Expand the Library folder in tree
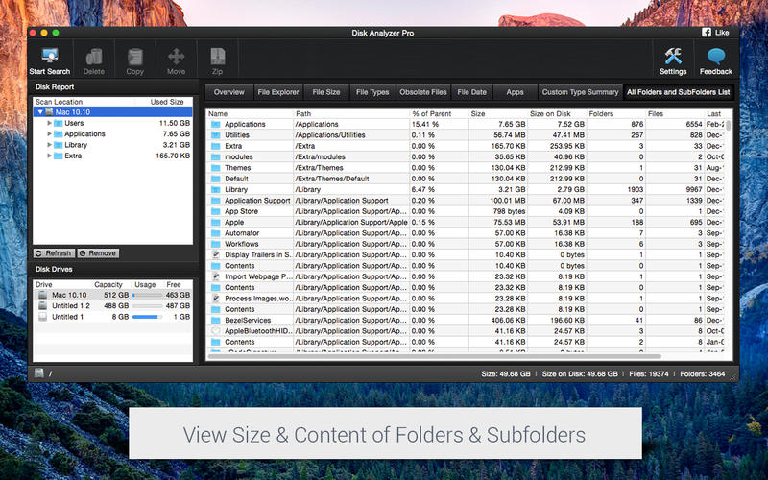 (49, 145)
